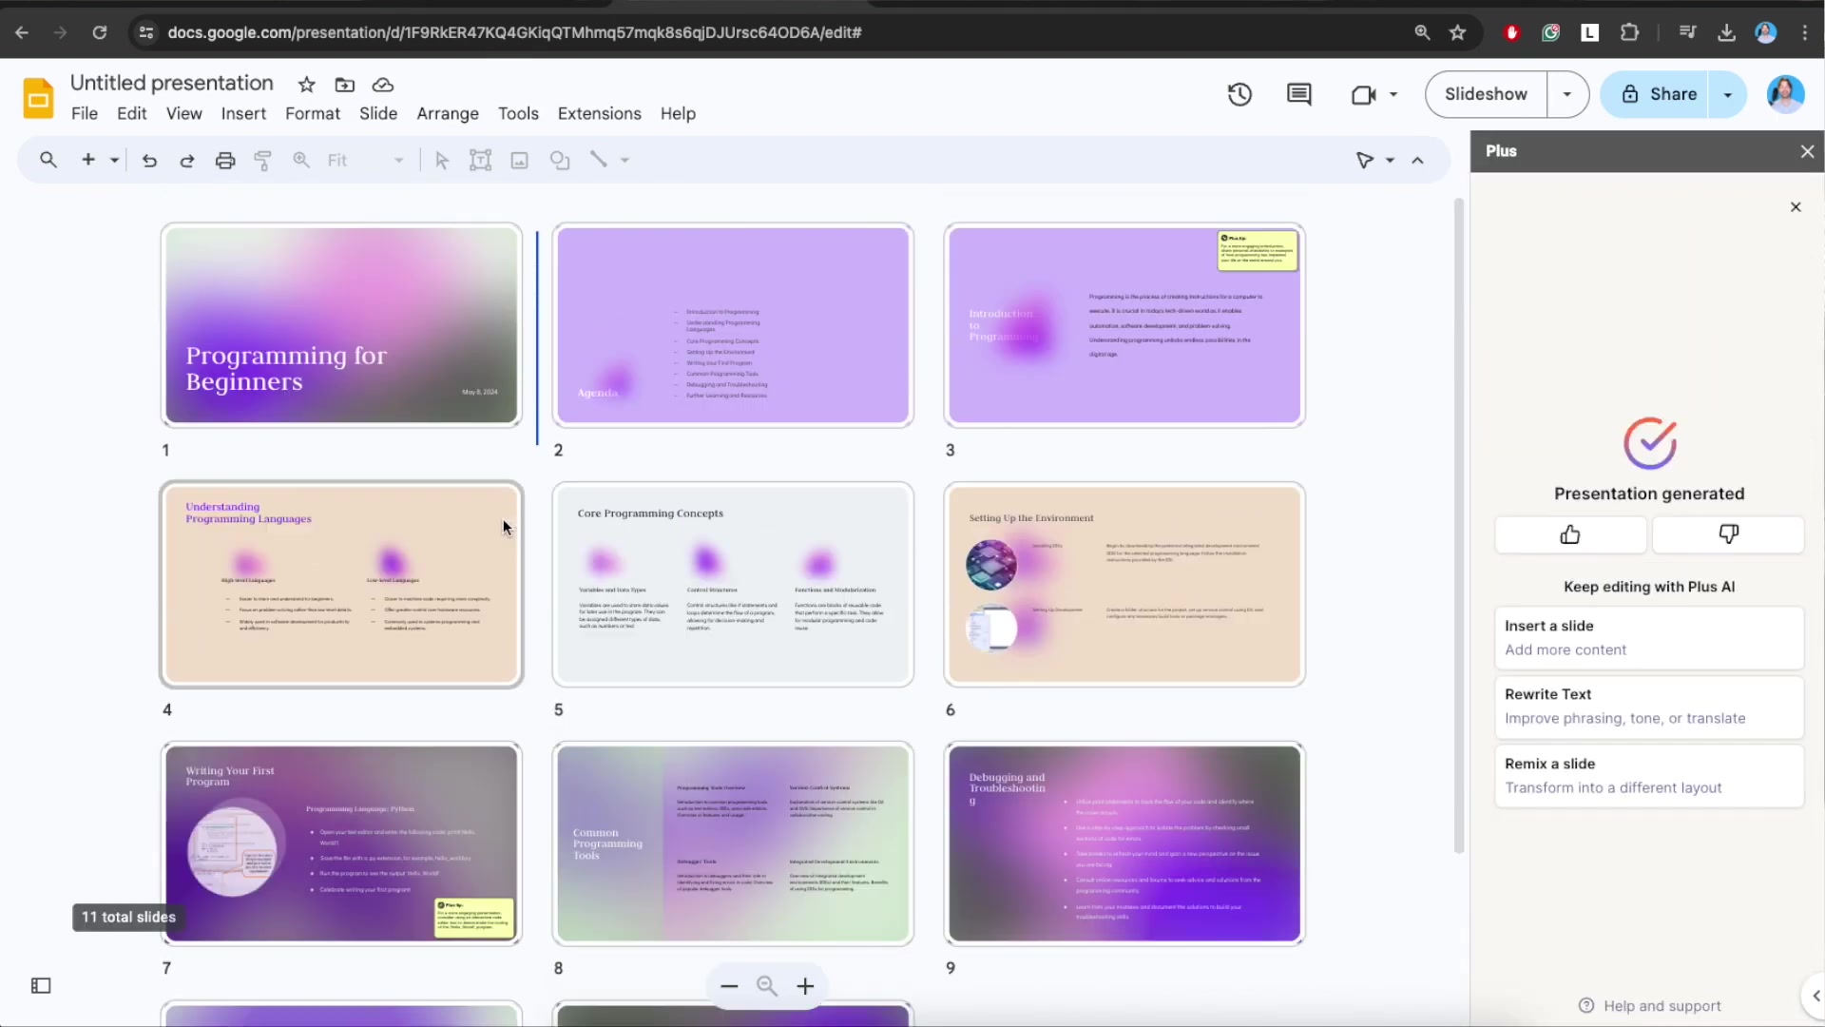1825x1027 pixels.
Task: Reset grid zoom magnifier icon
Action: [767, 986]
